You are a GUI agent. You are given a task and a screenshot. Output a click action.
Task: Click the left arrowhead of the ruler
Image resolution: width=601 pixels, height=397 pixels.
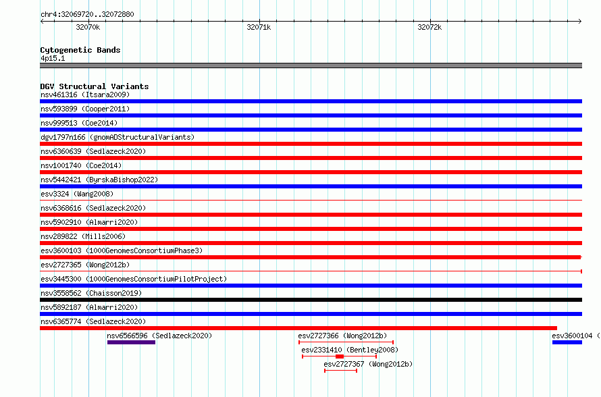point(42,21)
